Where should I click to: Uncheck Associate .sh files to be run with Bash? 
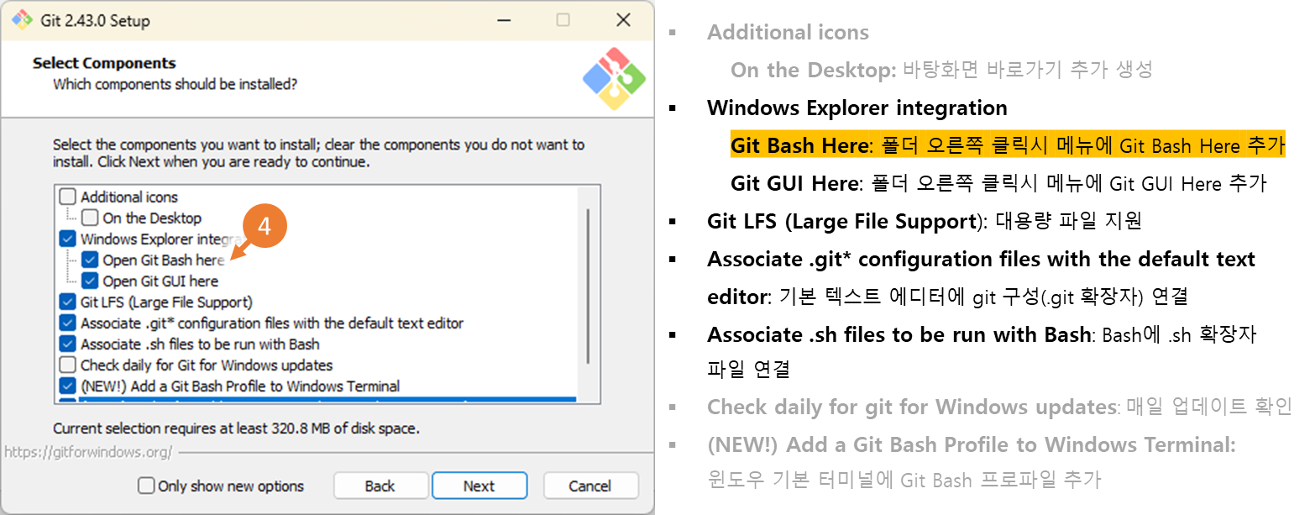coord(68,344)
